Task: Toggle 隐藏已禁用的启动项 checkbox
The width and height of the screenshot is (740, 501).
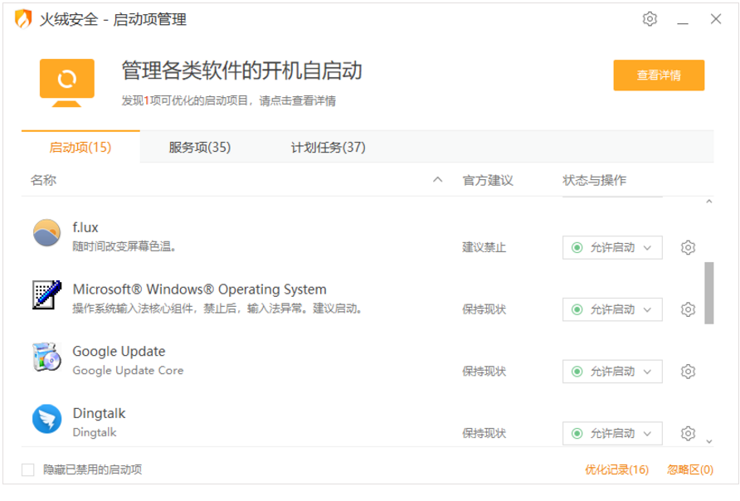Action: click(28, 469)
